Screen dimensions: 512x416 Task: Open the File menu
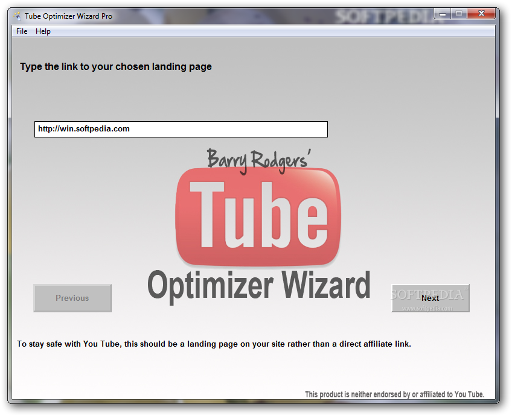22,31
